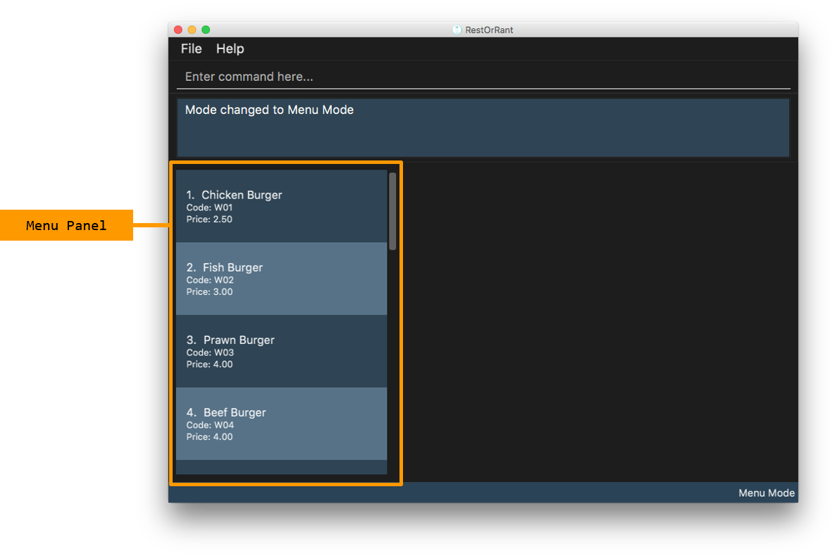Close the RestOrRant window
837x558 pixels.
[178, 30]
